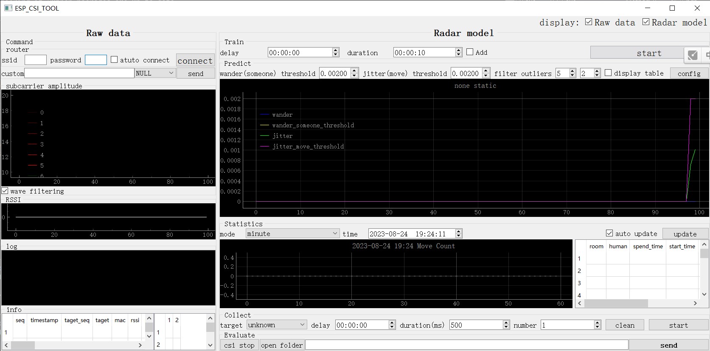
Task: Click the Collect clean button
Action: [625, 325]
